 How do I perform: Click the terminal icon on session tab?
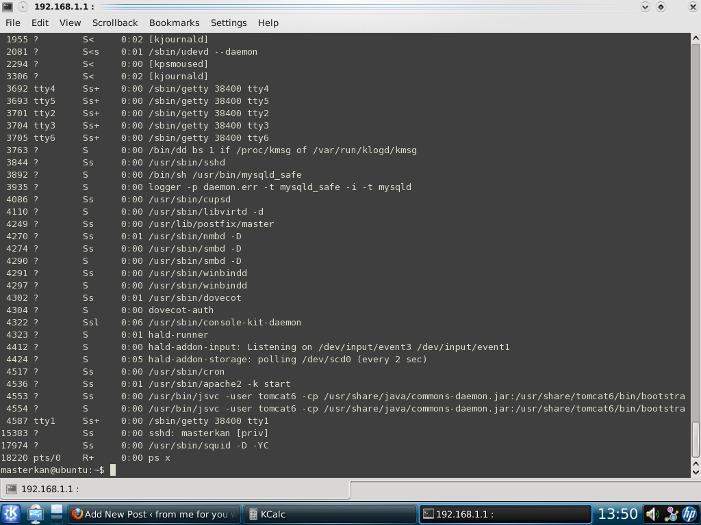(x=12, y=489)
